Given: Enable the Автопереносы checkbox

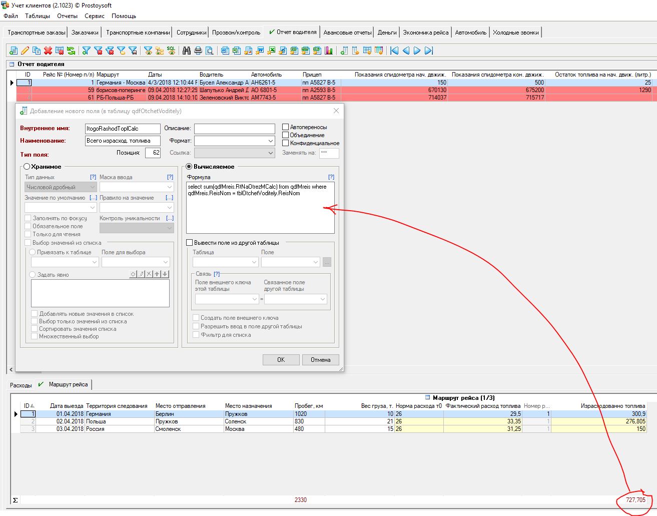Looking at the screenshot, I should click(x=286, y=127).
